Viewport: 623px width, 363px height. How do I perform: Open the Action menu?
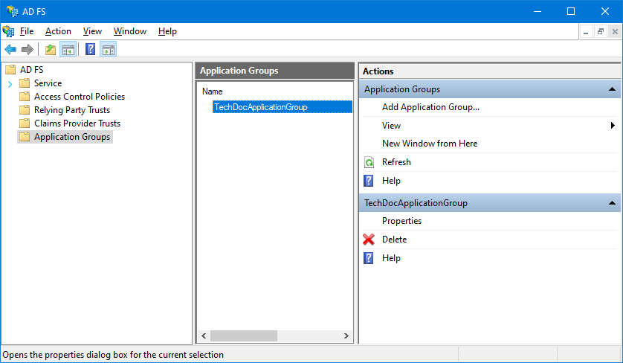[x=58, y=31]
